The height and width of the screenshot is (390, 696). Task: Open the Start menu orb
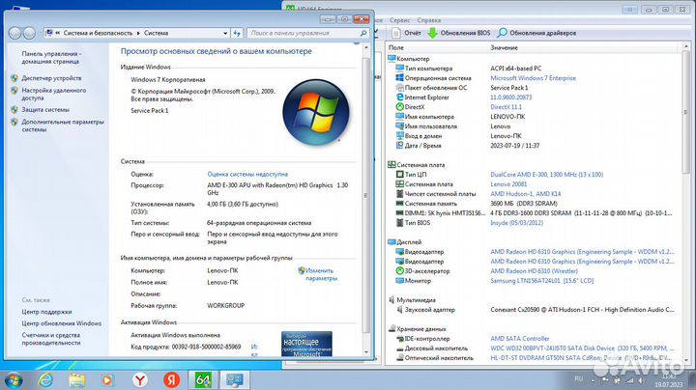click(x=14, y=380)
